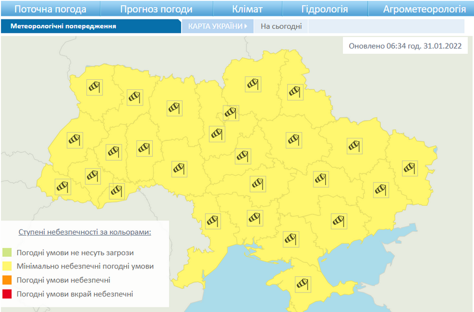Open the Поточна погода tab
Image resolution: width=474 pixels, height=312 pixels.
tap(50, 9)
